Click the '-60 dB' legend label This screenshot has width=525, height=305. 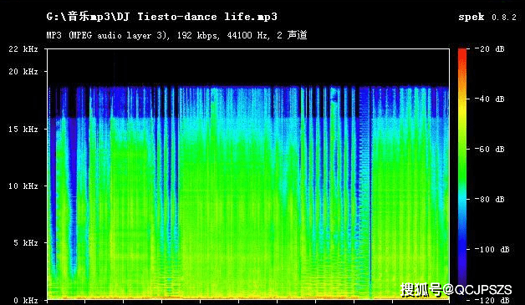point(490,149)
